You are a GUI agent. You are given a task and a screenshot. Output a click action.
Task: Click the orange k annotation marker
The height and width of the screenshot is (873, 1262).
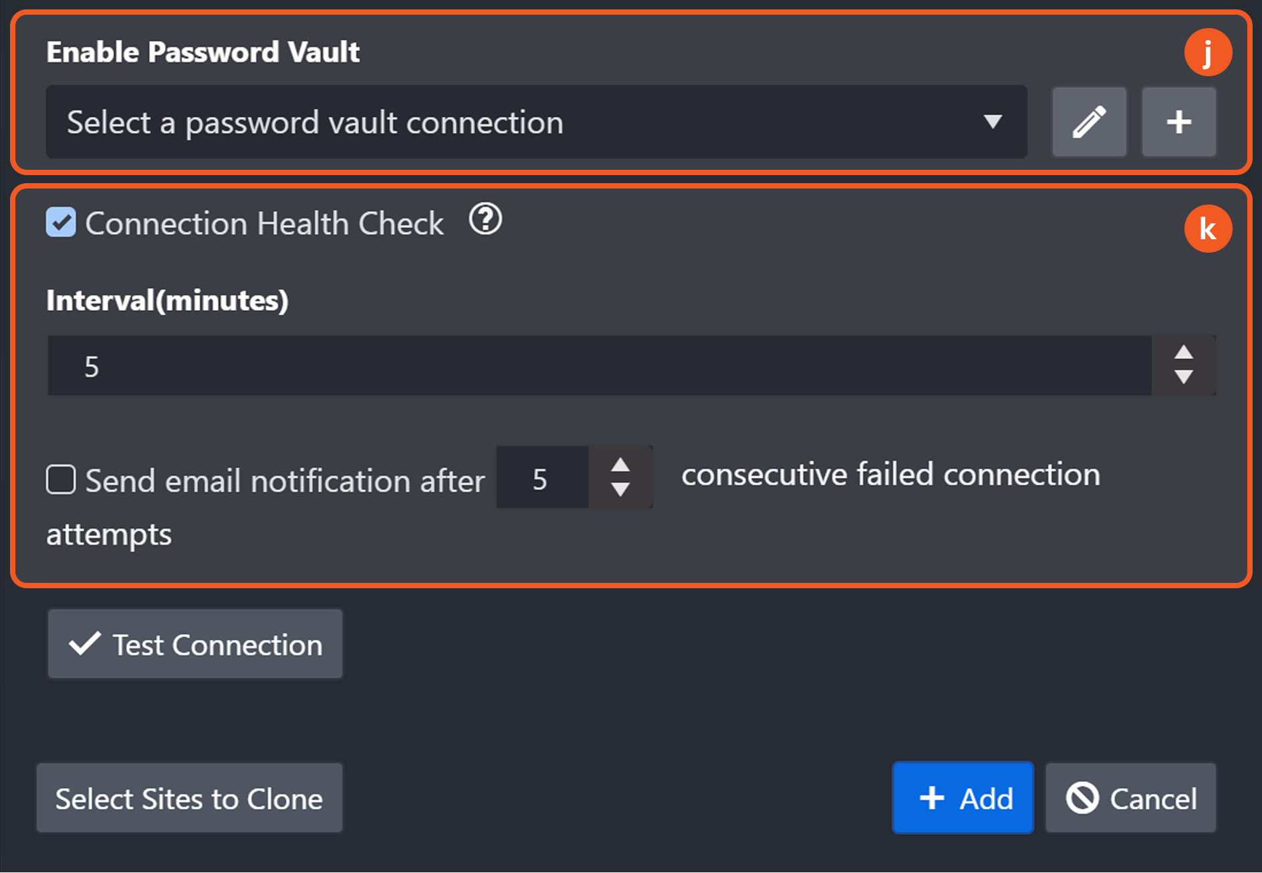pos(1208,229)
